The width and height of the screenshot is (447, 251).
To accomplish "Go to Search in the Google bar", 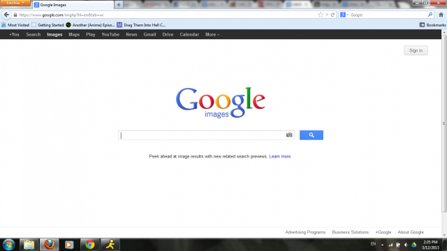I will 34,34.
